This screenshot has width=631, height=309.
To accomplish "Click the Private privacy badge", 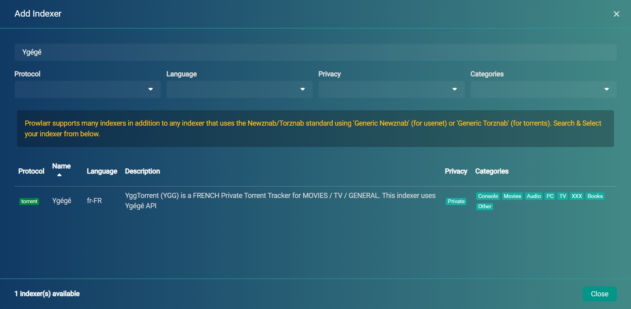I will 456,202.
